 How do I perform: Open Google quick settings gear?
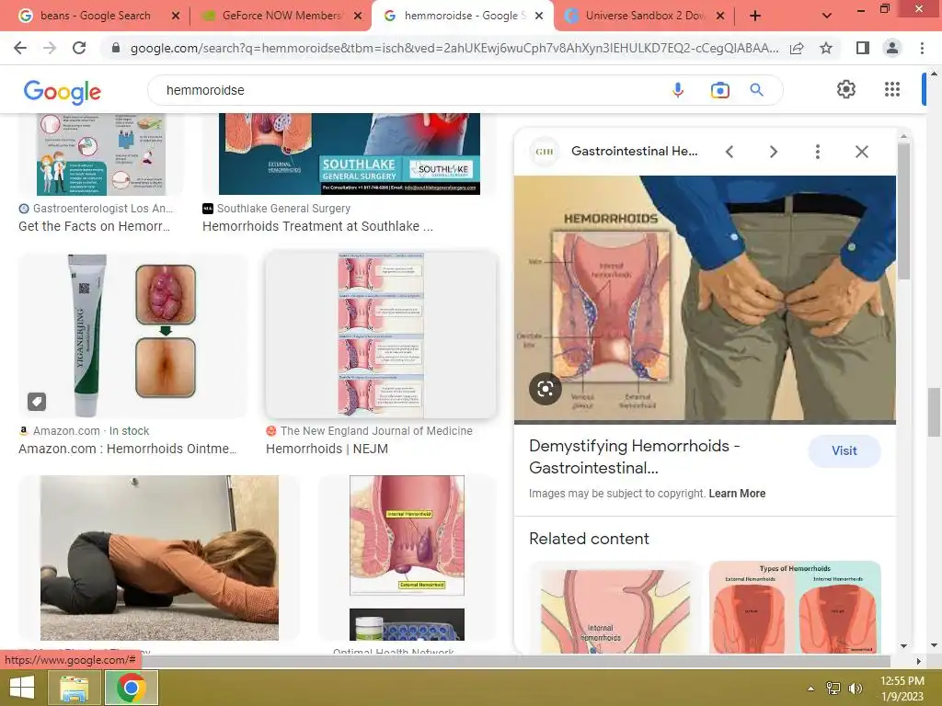pyautogui.click(x=846, y=89)
